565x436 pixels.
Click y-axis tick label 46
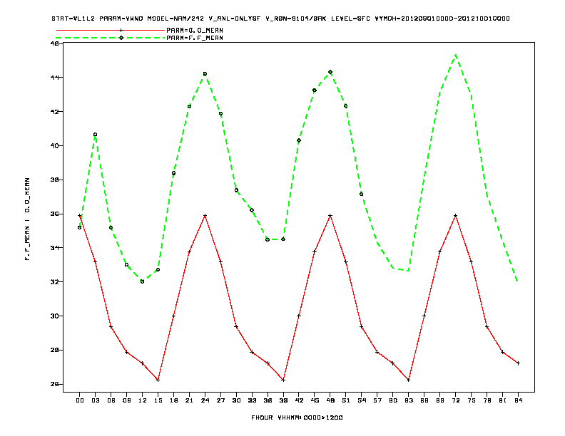[x=55, y=43]
